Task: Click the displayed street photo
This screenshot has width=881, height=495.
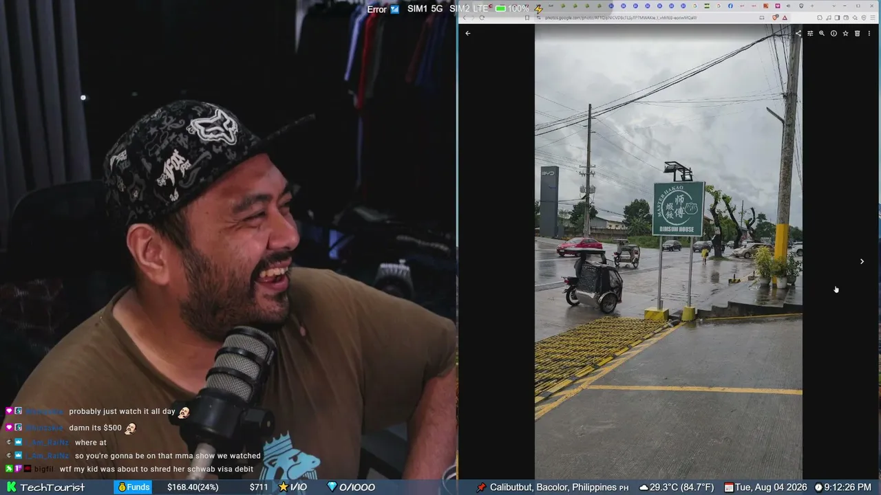Action: (668, 252)
